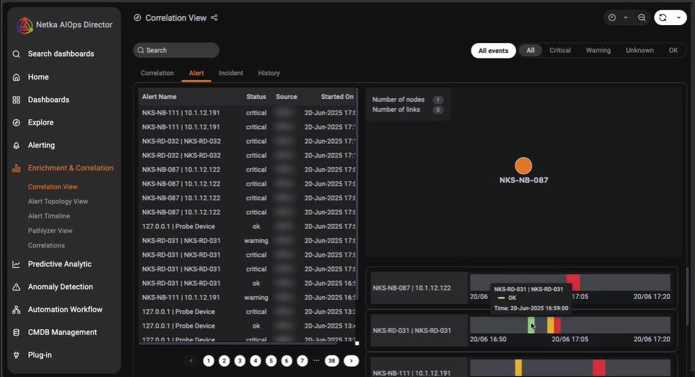695x377 pixels.
Task: Click the Home house icon
Action: pos(17,77)
